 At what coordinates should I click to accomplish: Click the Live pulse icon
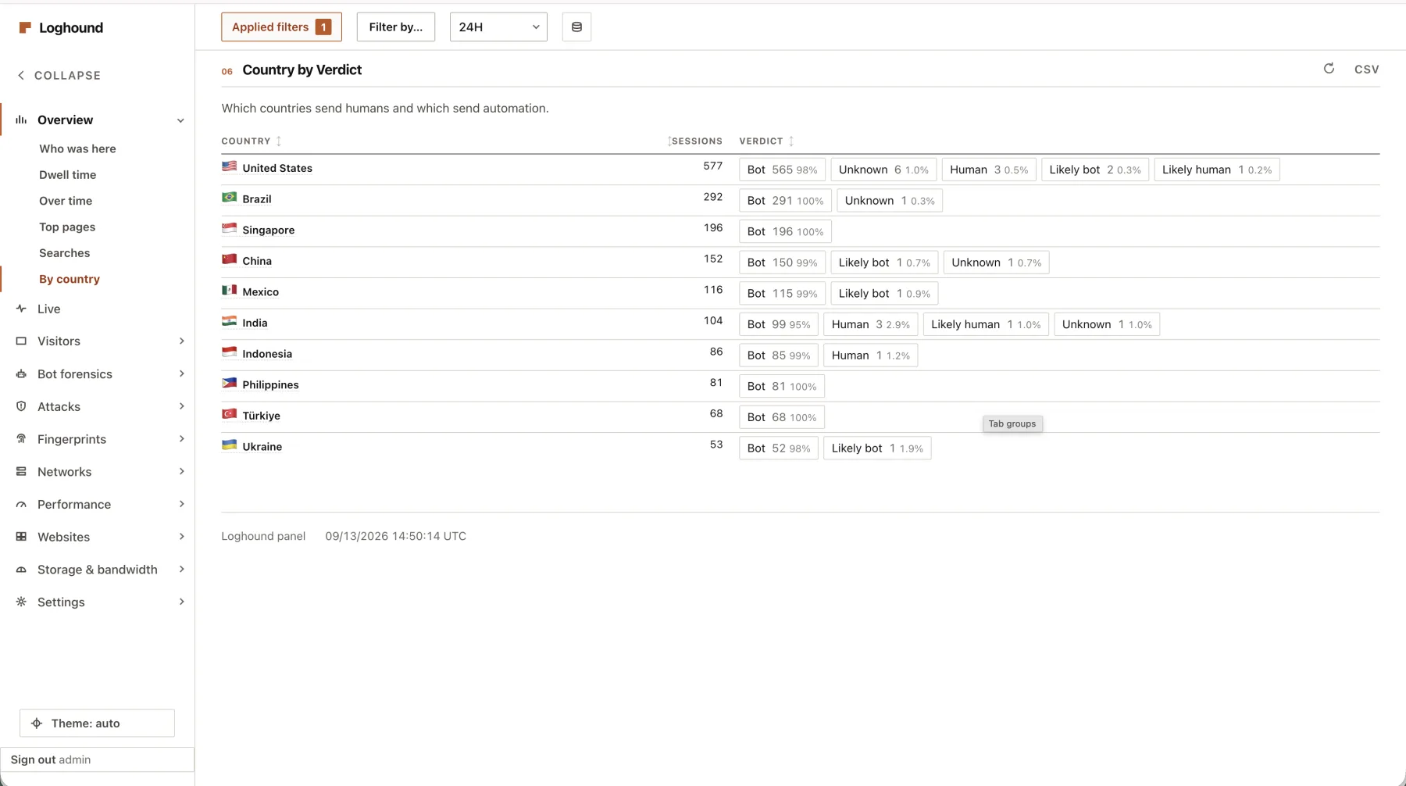[x=21, y=309]
